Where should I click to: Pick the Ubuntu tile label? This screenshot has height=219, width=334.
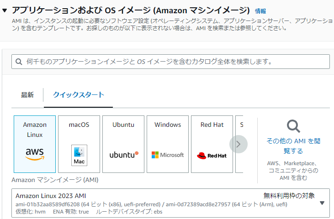[123, 125]
